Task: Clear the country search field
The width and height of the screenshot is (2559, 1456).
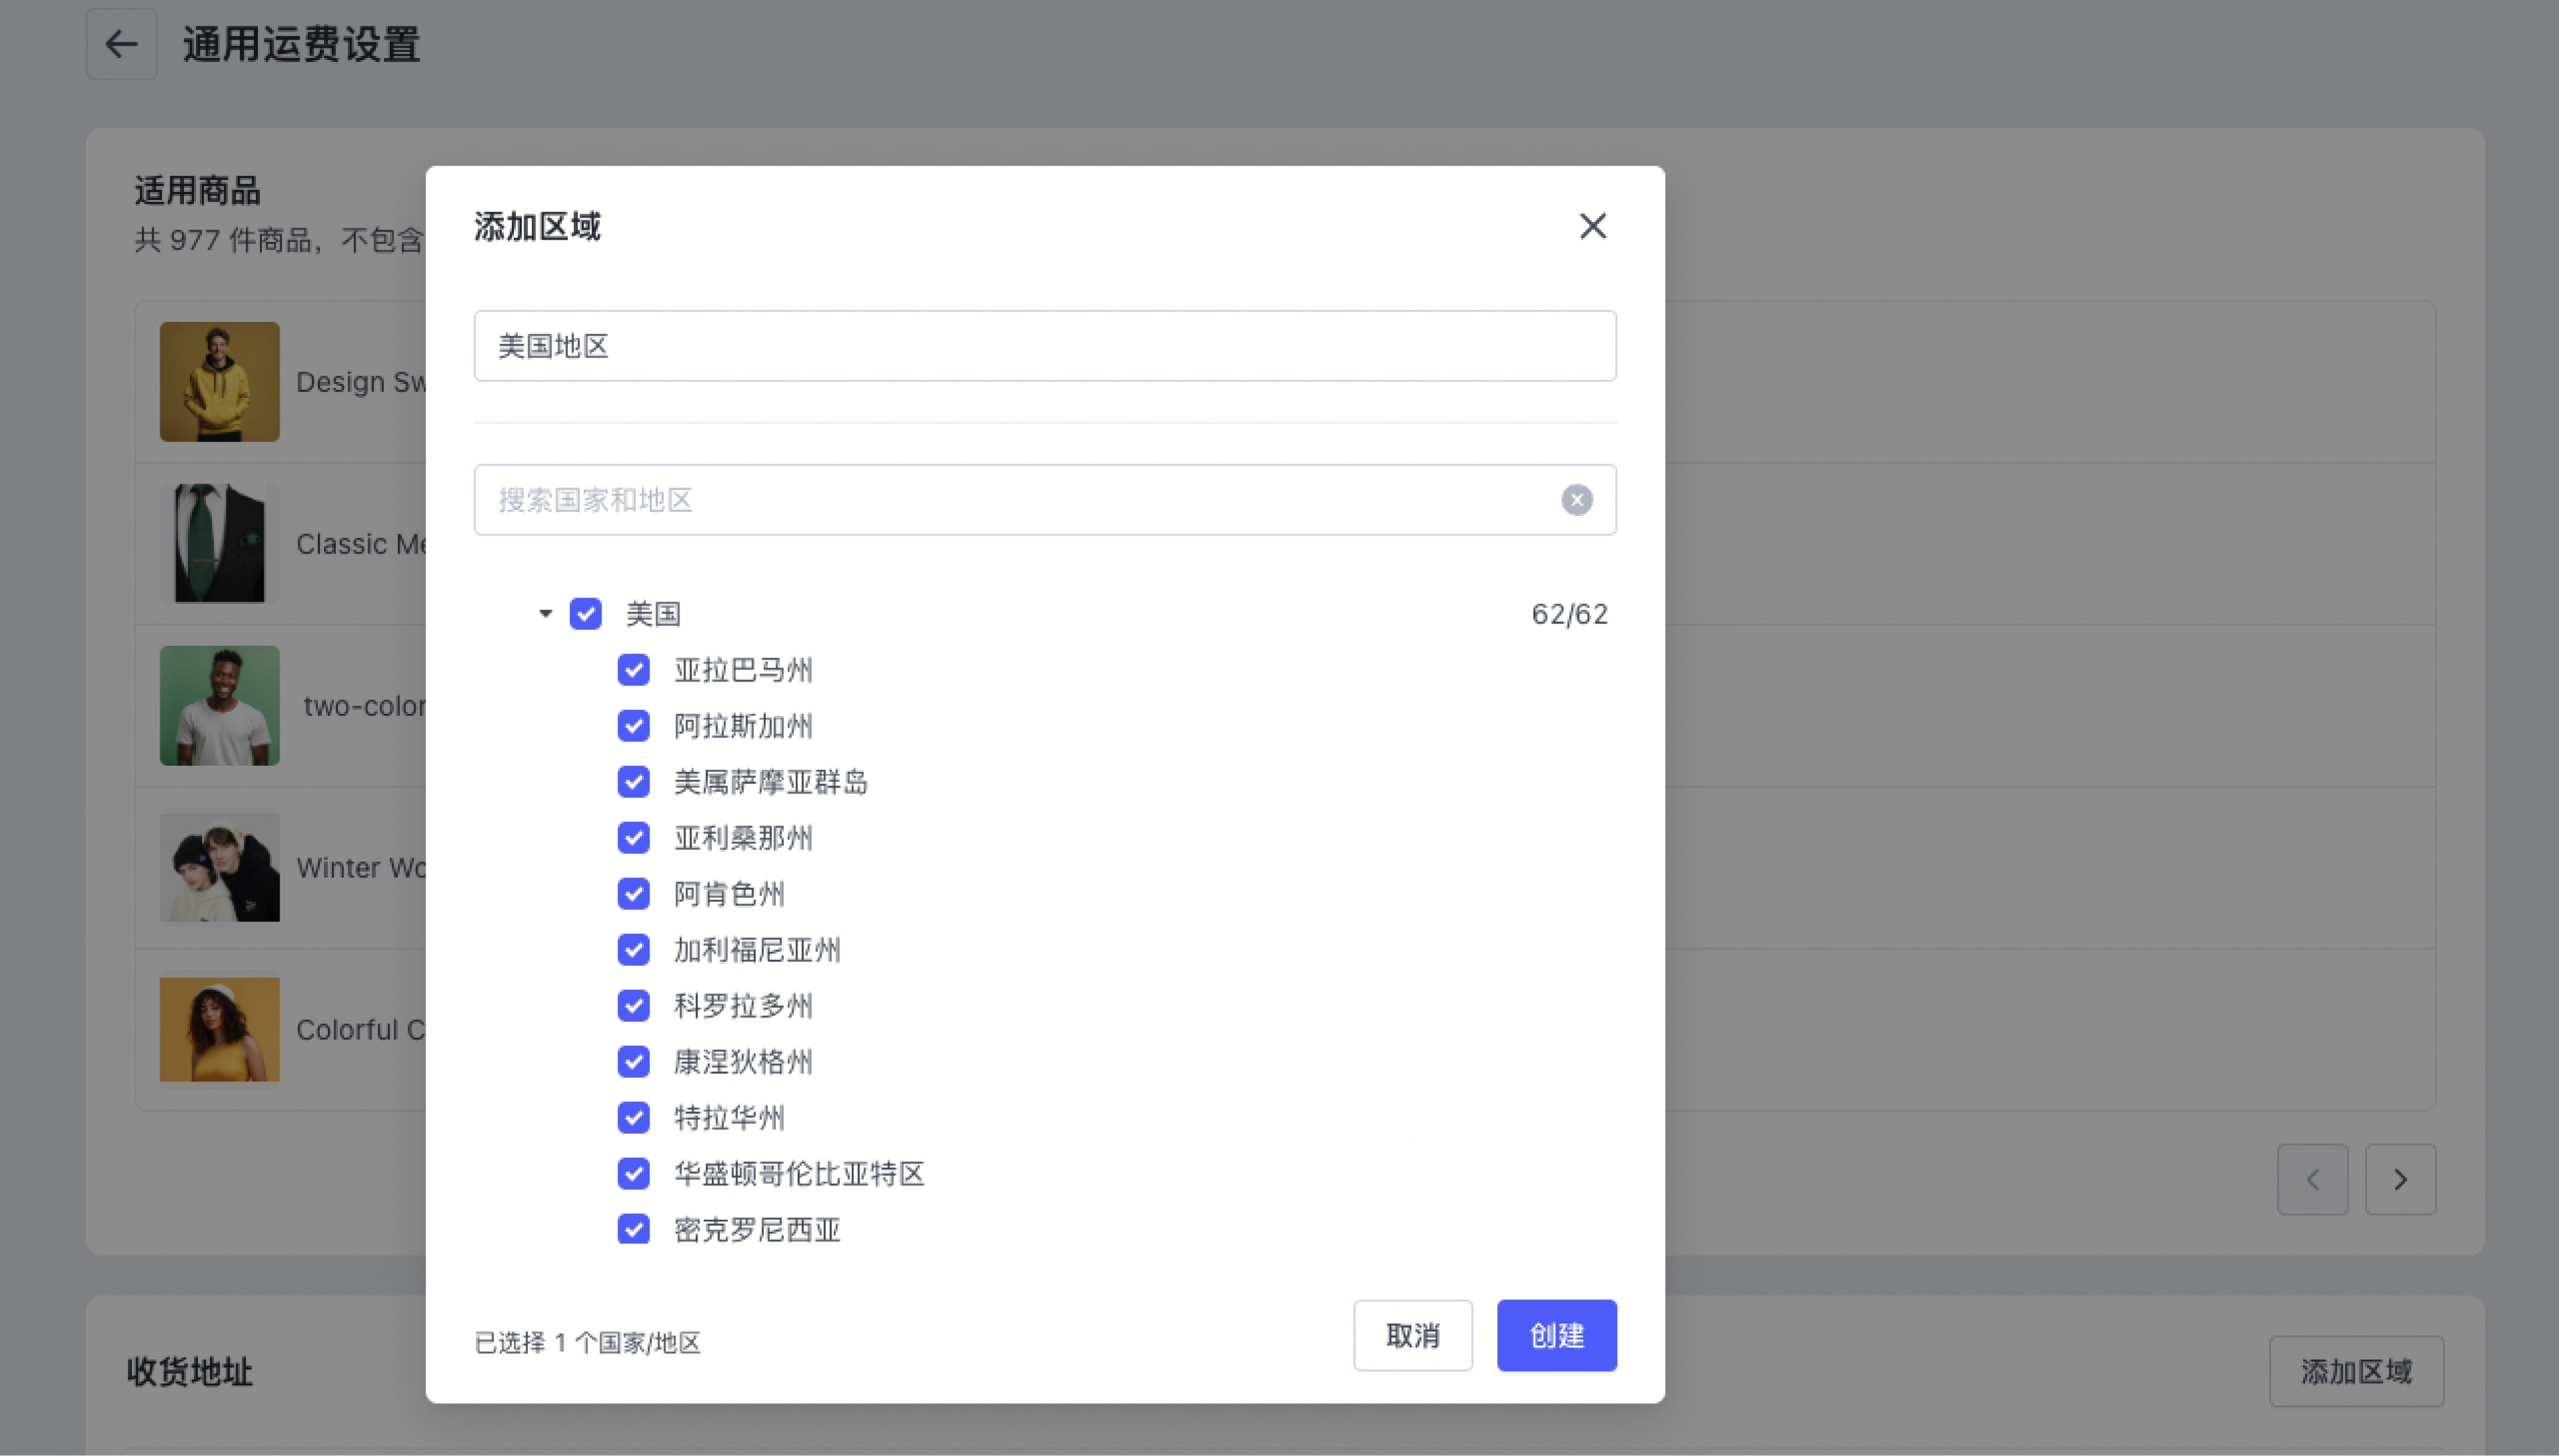Action: point(1576,500)
